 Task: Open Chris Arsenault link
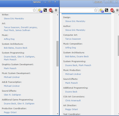coord(73,101)
